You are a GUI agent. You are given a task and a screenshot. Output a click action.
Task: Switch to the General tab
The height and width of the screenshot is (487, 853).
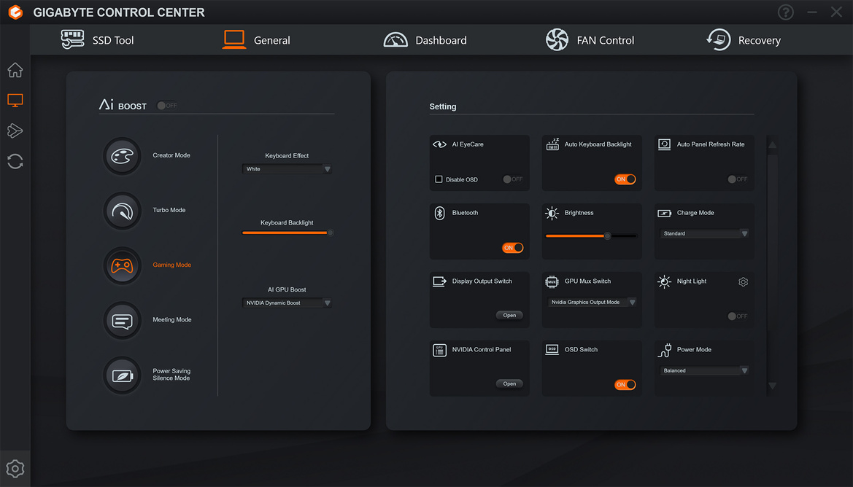tap(256, 40)
